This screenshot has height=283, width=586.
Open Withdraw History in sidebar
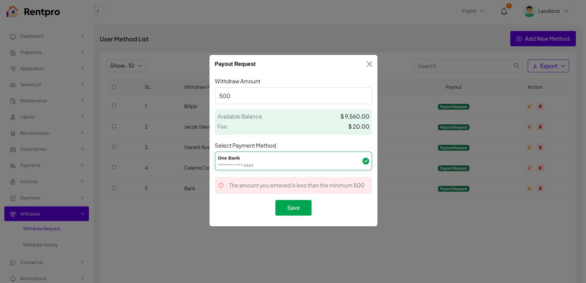click(x=40, y=245)
